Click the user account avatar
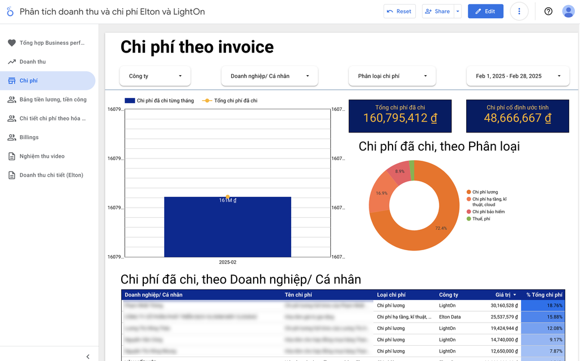The width and height of the screenshot is (580, 361). click(568, 11)
